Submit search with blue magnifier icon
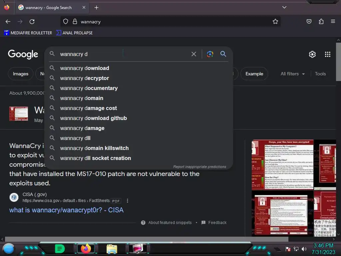341x256 pixels. click(223, 54)
